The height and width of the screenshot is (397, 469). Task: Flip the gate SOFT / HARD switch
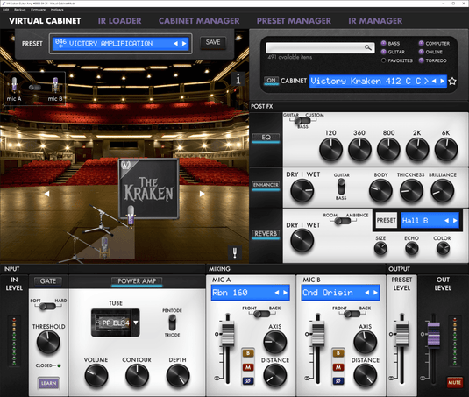[47, 306]
